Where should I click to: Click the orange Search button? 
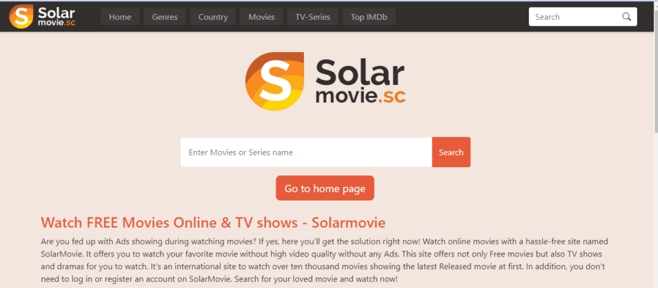[x=451, y=152]
